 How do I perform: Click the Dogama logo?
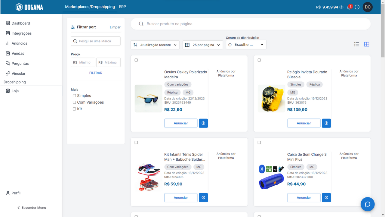[x=29, y=7]
